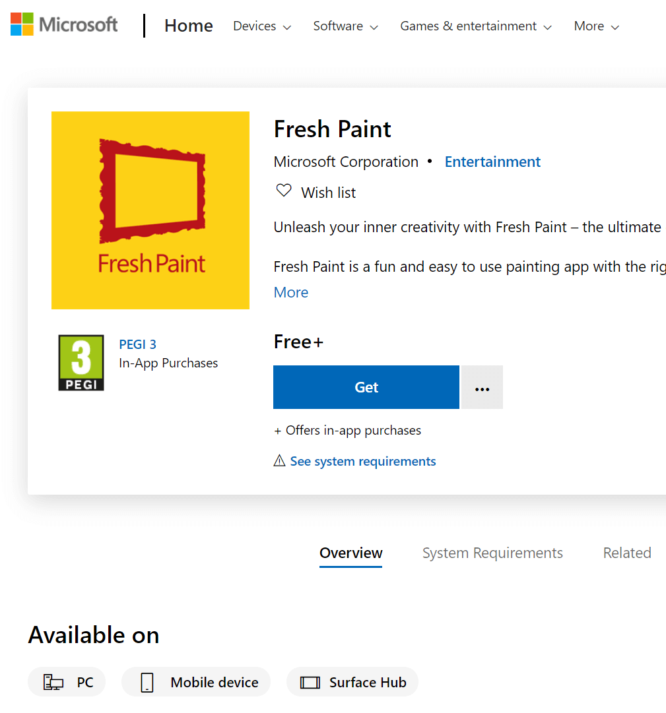Screen dimensions: 666x713
Task: Click the PEGI 3 rating badge
Action: pos(81,363)
